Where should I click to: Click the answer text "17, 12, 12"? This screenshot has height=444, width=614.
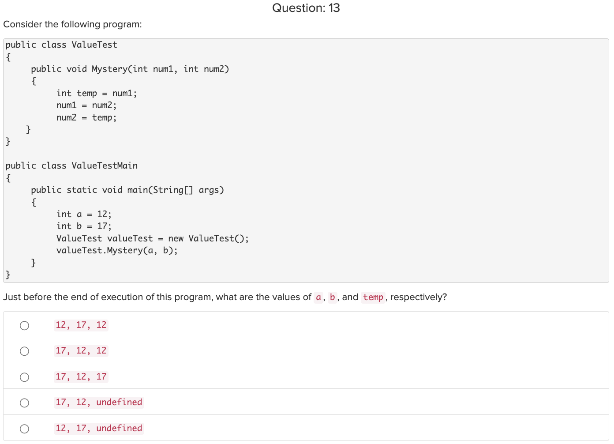coord(81,350)
